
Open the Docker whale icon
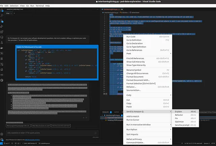(2, 48)
